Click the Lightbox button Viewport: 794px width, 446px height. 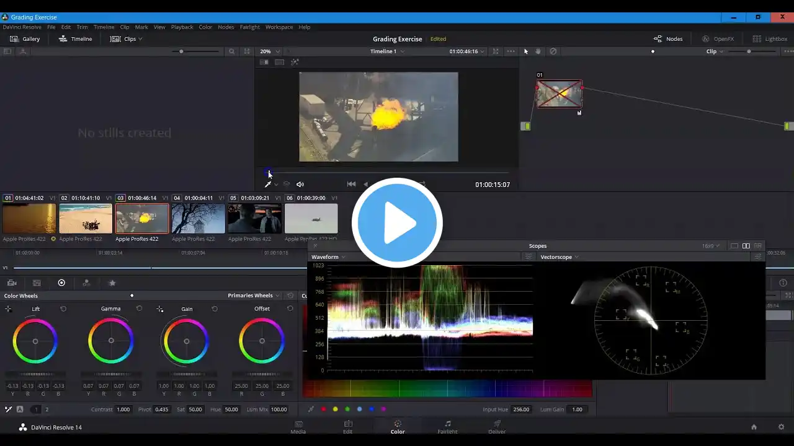click(x=770, y=39)
